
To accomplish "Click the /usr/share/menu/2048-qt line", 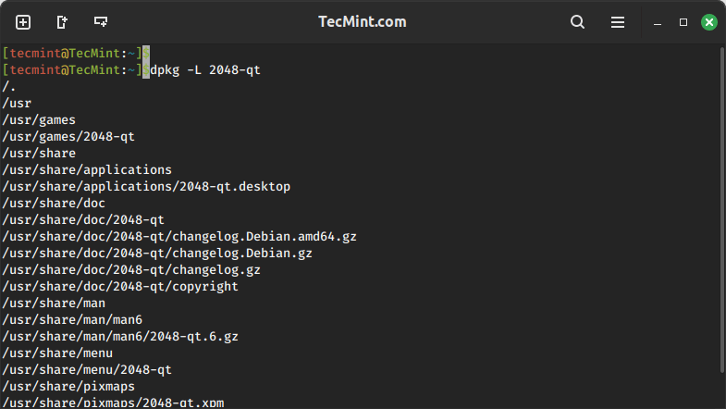I will point(87,370).
